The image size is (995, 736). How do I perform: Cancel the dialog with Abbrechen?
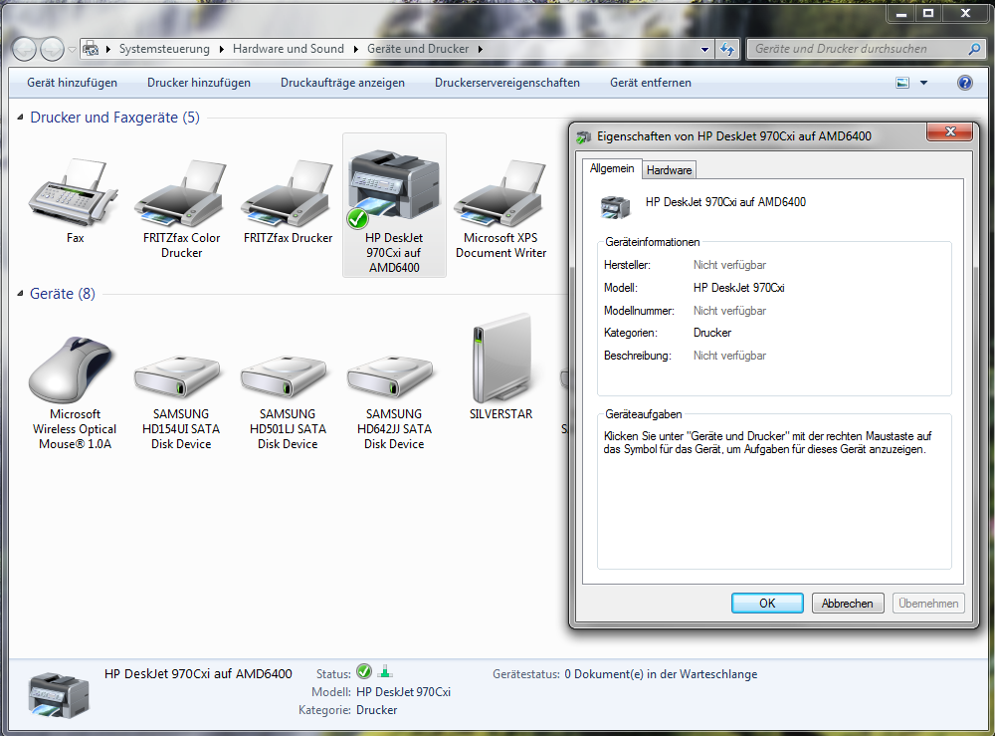(x=847, y=604)
